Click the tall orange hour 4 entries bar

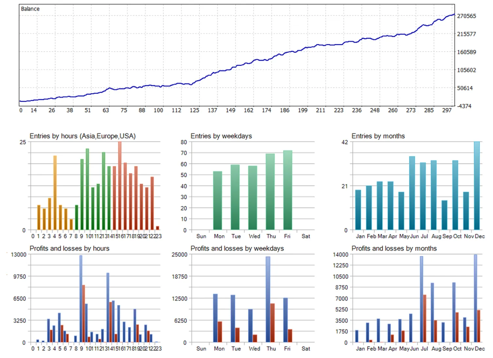click(x=55, y=192)
